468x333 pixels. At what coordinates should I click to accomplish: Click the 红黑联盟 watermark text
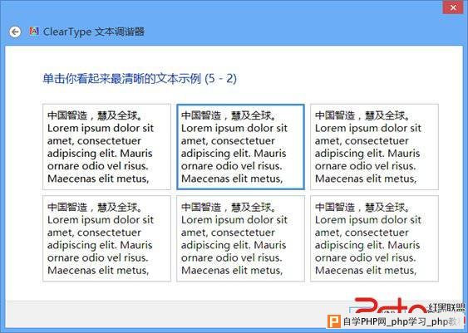(x=446, y=307)
